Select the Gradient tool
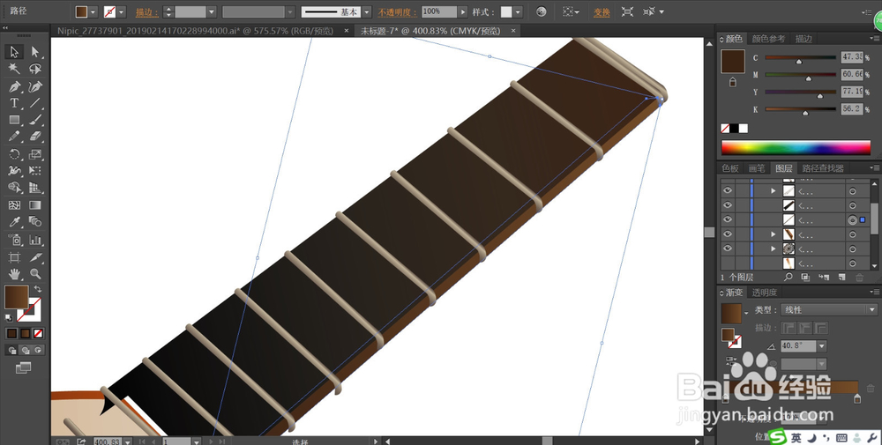Viewport: 882px width, 445px height. coord(35,205)
